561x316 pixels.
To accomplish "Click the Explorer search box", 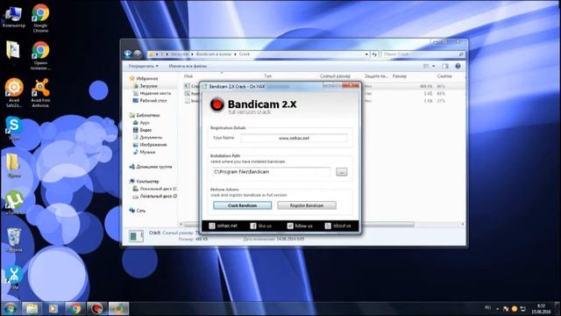I will coord(423,54).
